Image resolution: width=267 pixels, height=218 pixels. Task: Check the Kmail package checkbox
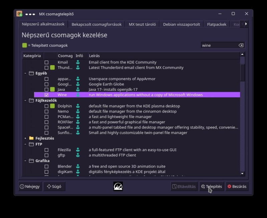point(46,62)
